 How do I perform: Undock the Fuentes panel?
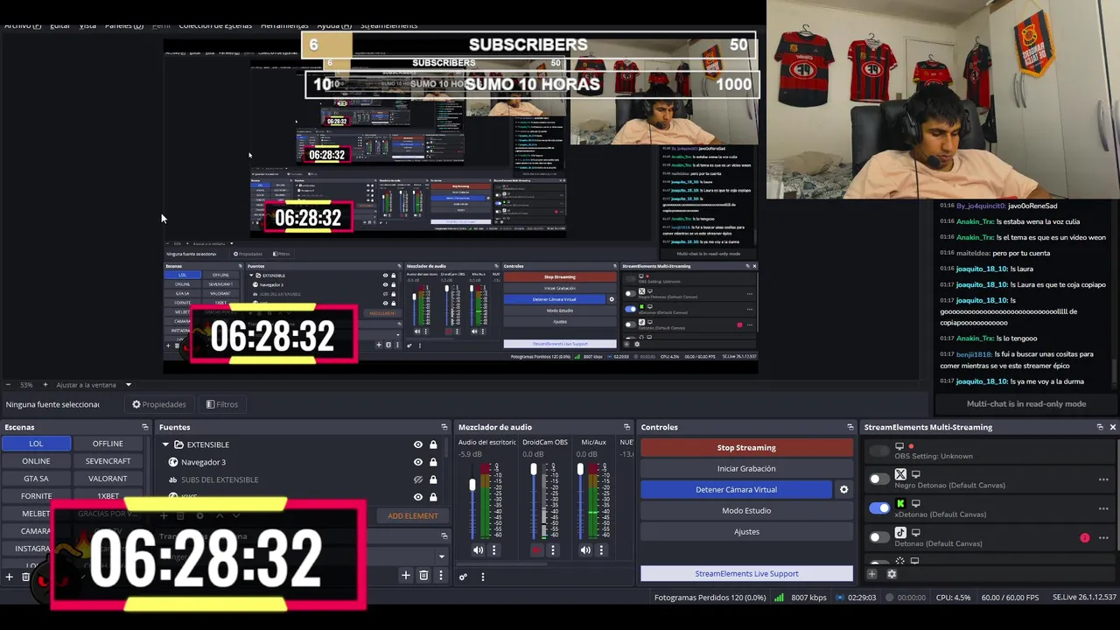[x=444, y=427]
